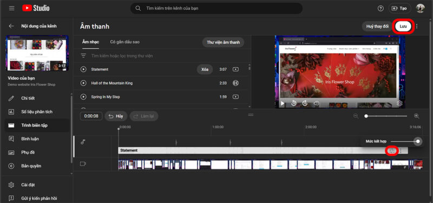
Task: Click the license icon on Statement row
Action: 235,69
